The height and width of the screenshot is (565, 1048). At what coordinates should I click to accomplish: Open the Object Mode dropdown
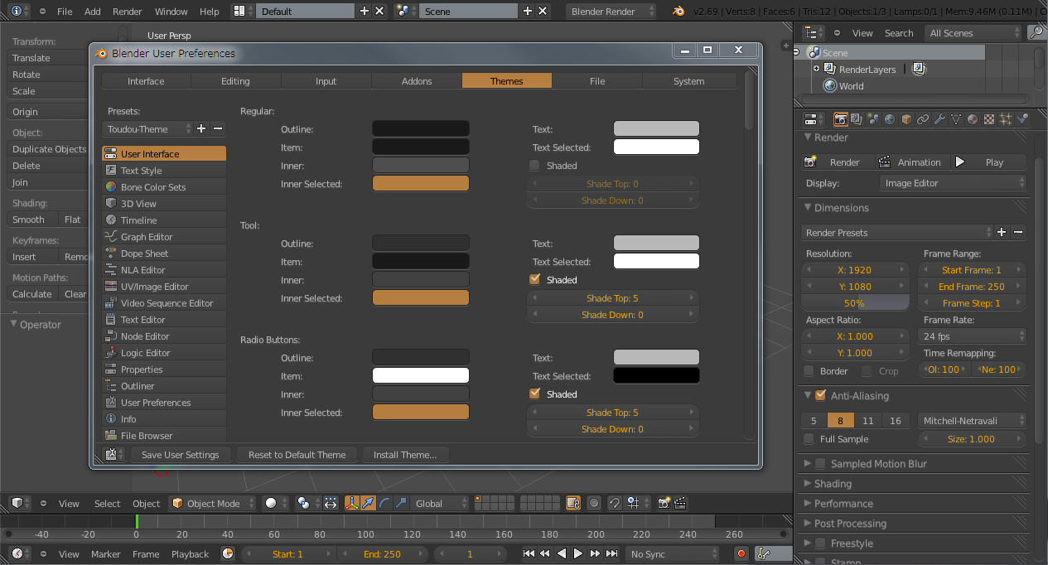tap(214, 503)
